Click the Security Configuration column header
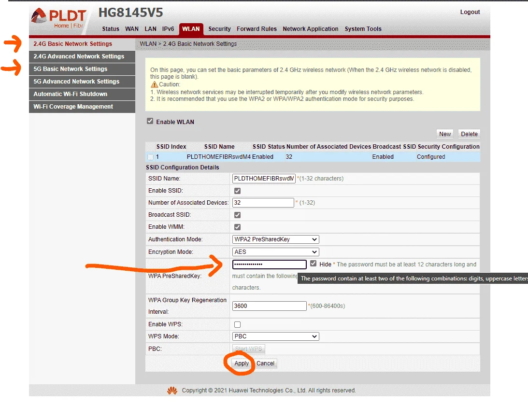This screenshot has height=404, width=528. 448,147
